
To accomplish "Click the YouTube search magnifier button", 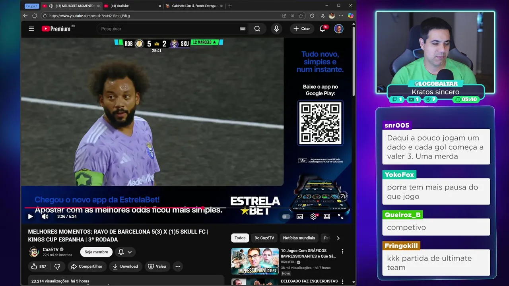I will pos(257,29).
